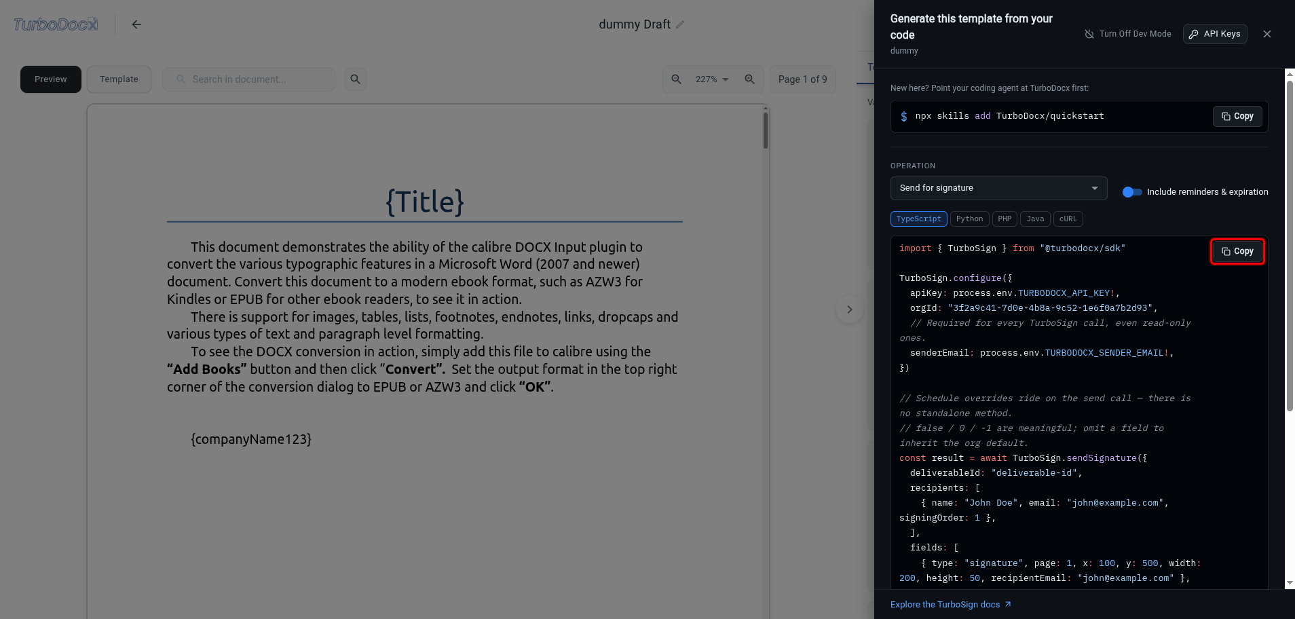Click the back arrow next to TurboDocx logo
The width and height of the screenshot is (1295, 619).
point(136,24)
